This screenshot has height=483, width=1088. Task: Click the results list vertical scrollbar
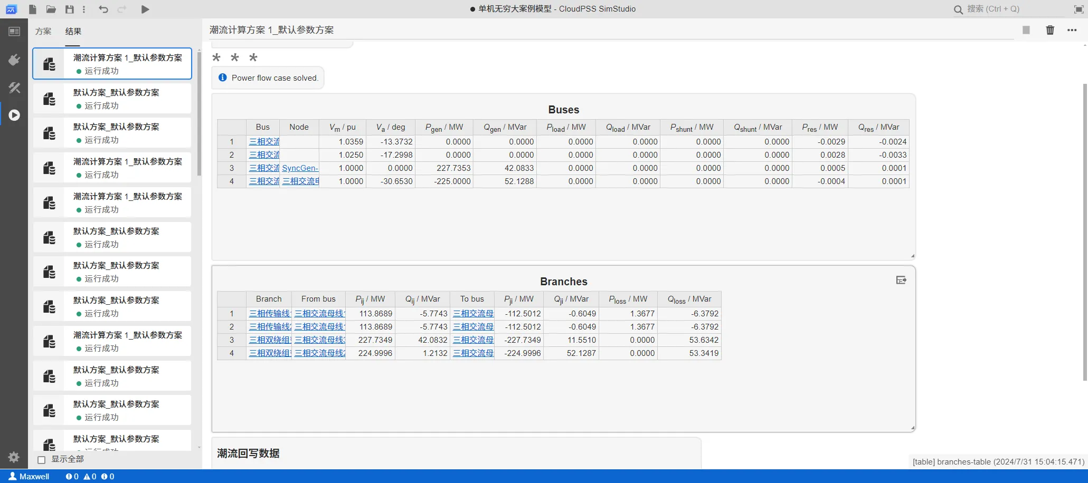click(199, 113)
